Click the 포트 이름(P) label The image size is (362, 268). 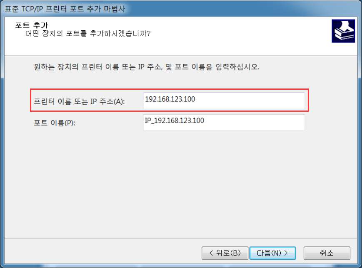[x=55, y=123]
